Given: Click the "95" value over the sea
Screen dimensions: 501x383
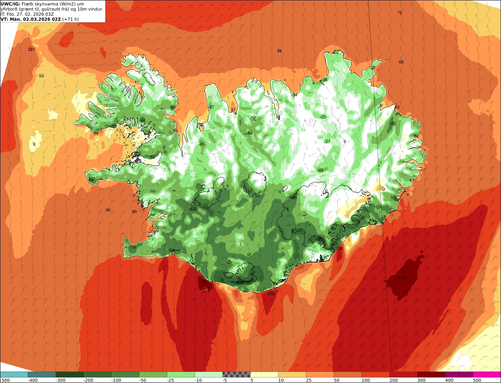Looking at the screenshot, I should point(108,210).
